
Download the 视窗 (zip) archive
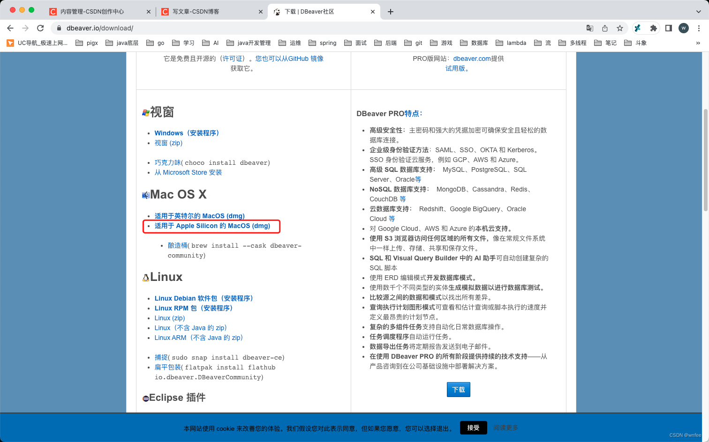pyautogui.click(x=168, y=143)
